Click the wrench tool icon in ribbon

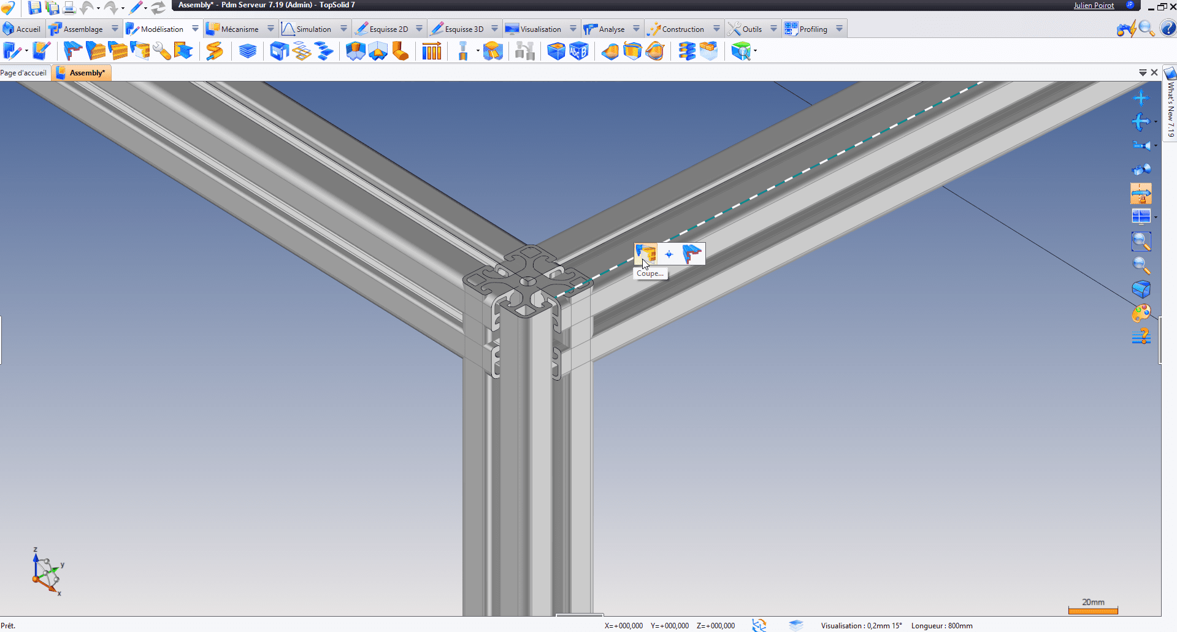[162, 51]
